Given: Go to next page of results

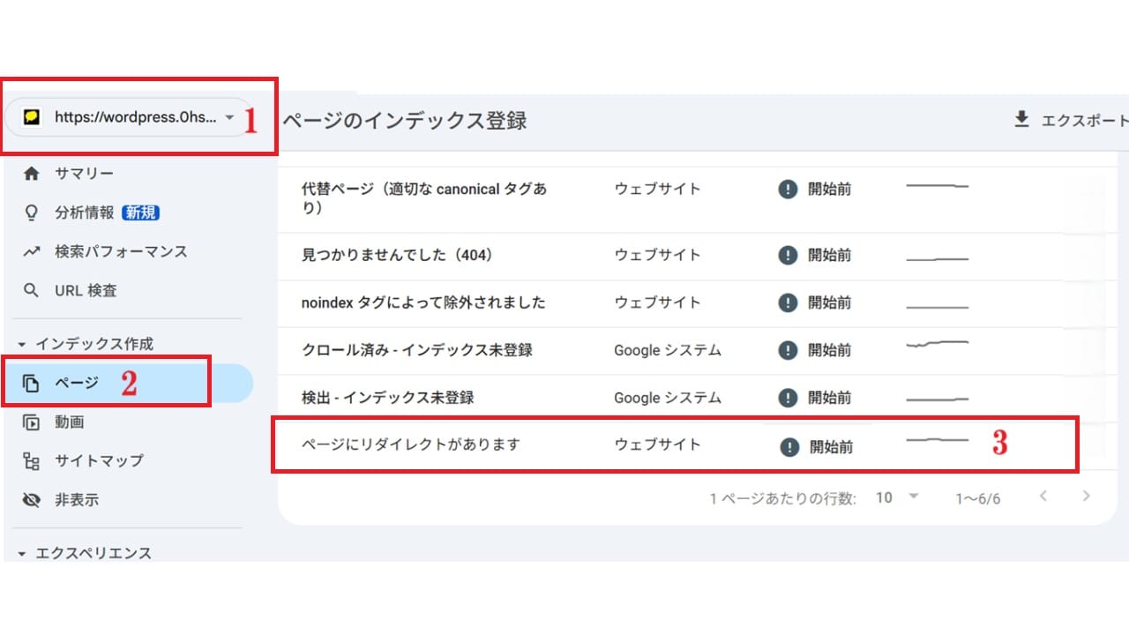Looking at the screenshot, I should [1087, 497].
